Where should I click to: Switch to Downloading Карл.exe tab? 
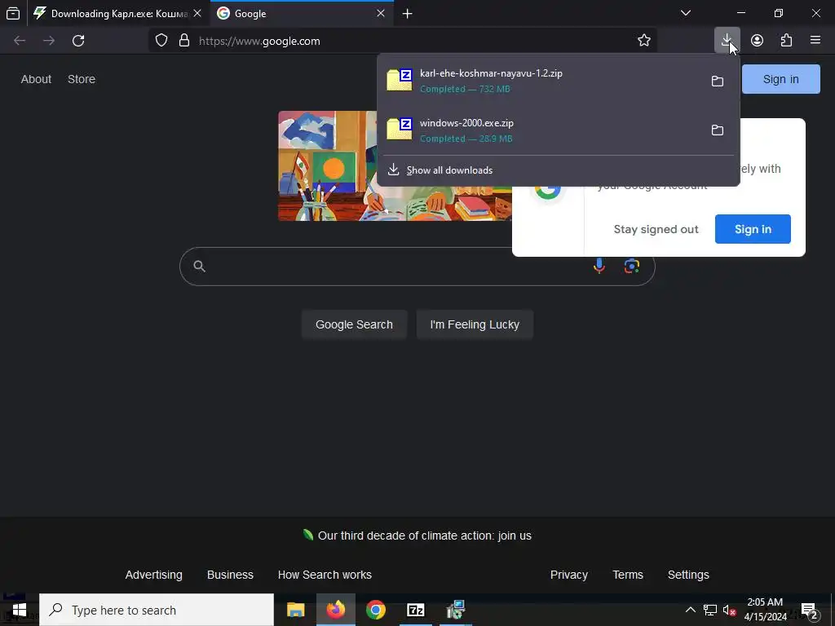(x=109, y=13)
